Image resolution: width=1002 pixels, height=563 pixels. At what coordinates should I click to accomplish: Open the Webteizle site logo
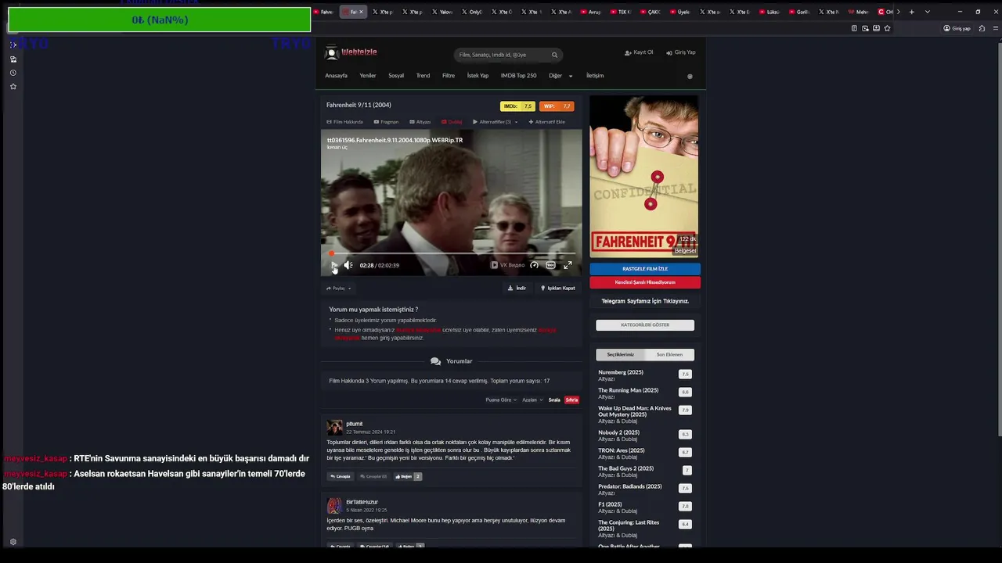[351, 52]
